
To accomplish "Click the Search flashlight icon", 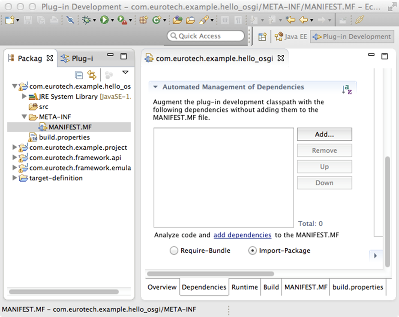I will [204, 20].
